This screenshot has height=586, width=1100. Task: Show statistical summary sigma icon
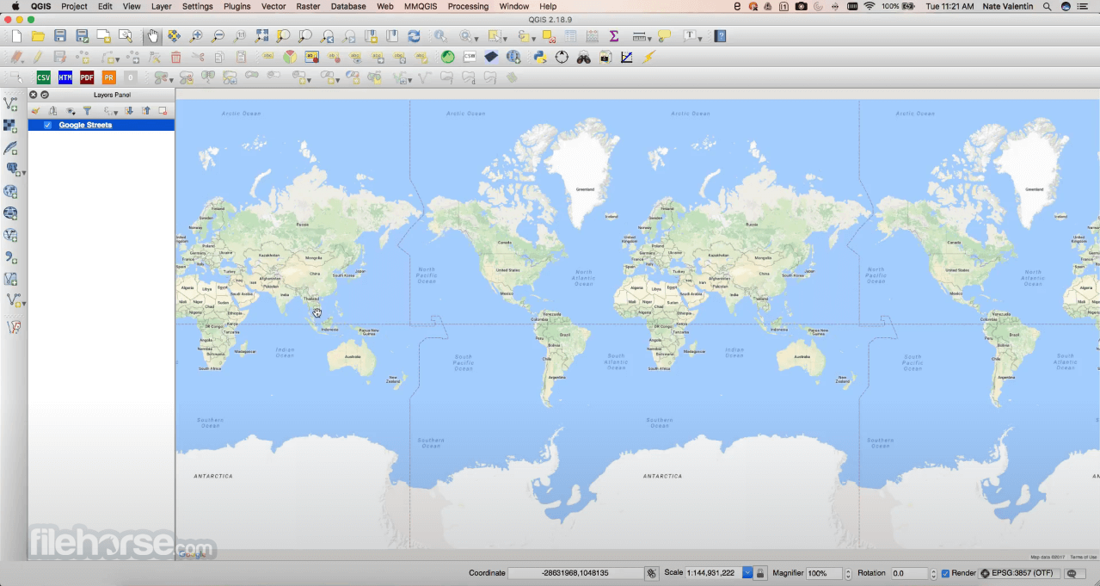click(x=613, y=36)
